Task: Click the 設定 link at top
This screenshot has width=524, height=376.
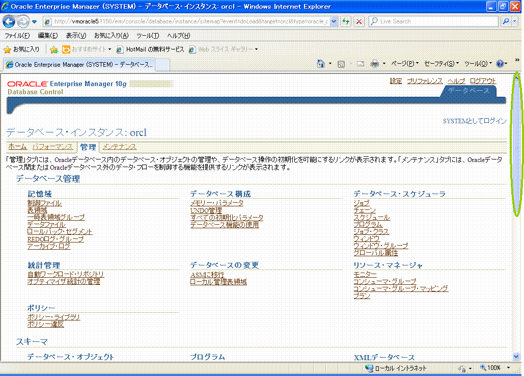Action: (x=396, y=81)
